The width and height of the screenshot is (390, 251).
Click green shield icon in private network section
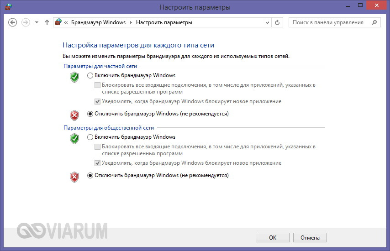click(74, 77)
